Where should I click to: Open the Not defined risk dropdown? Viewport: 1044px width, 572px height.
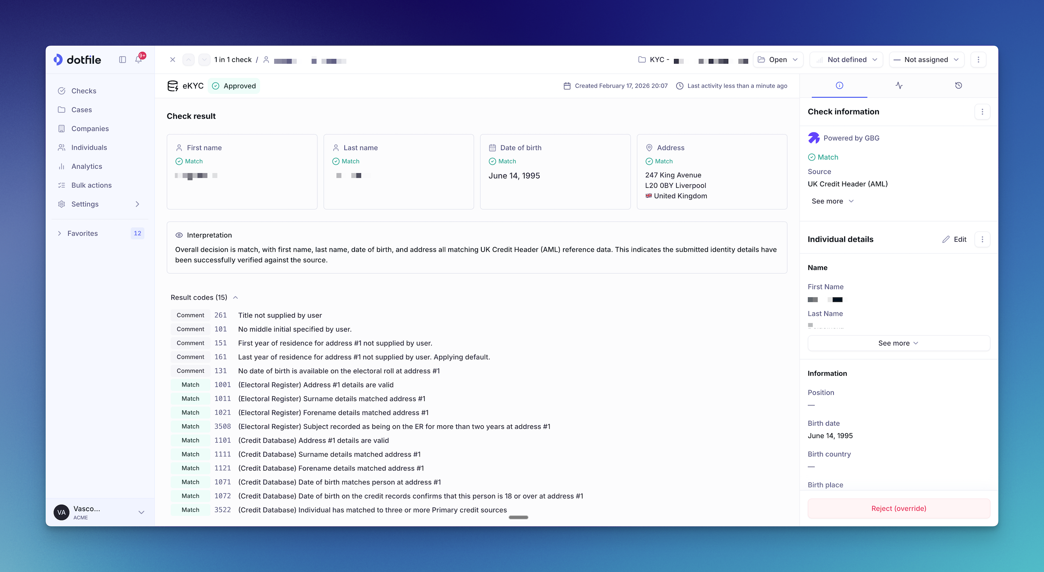coord(846,60)
